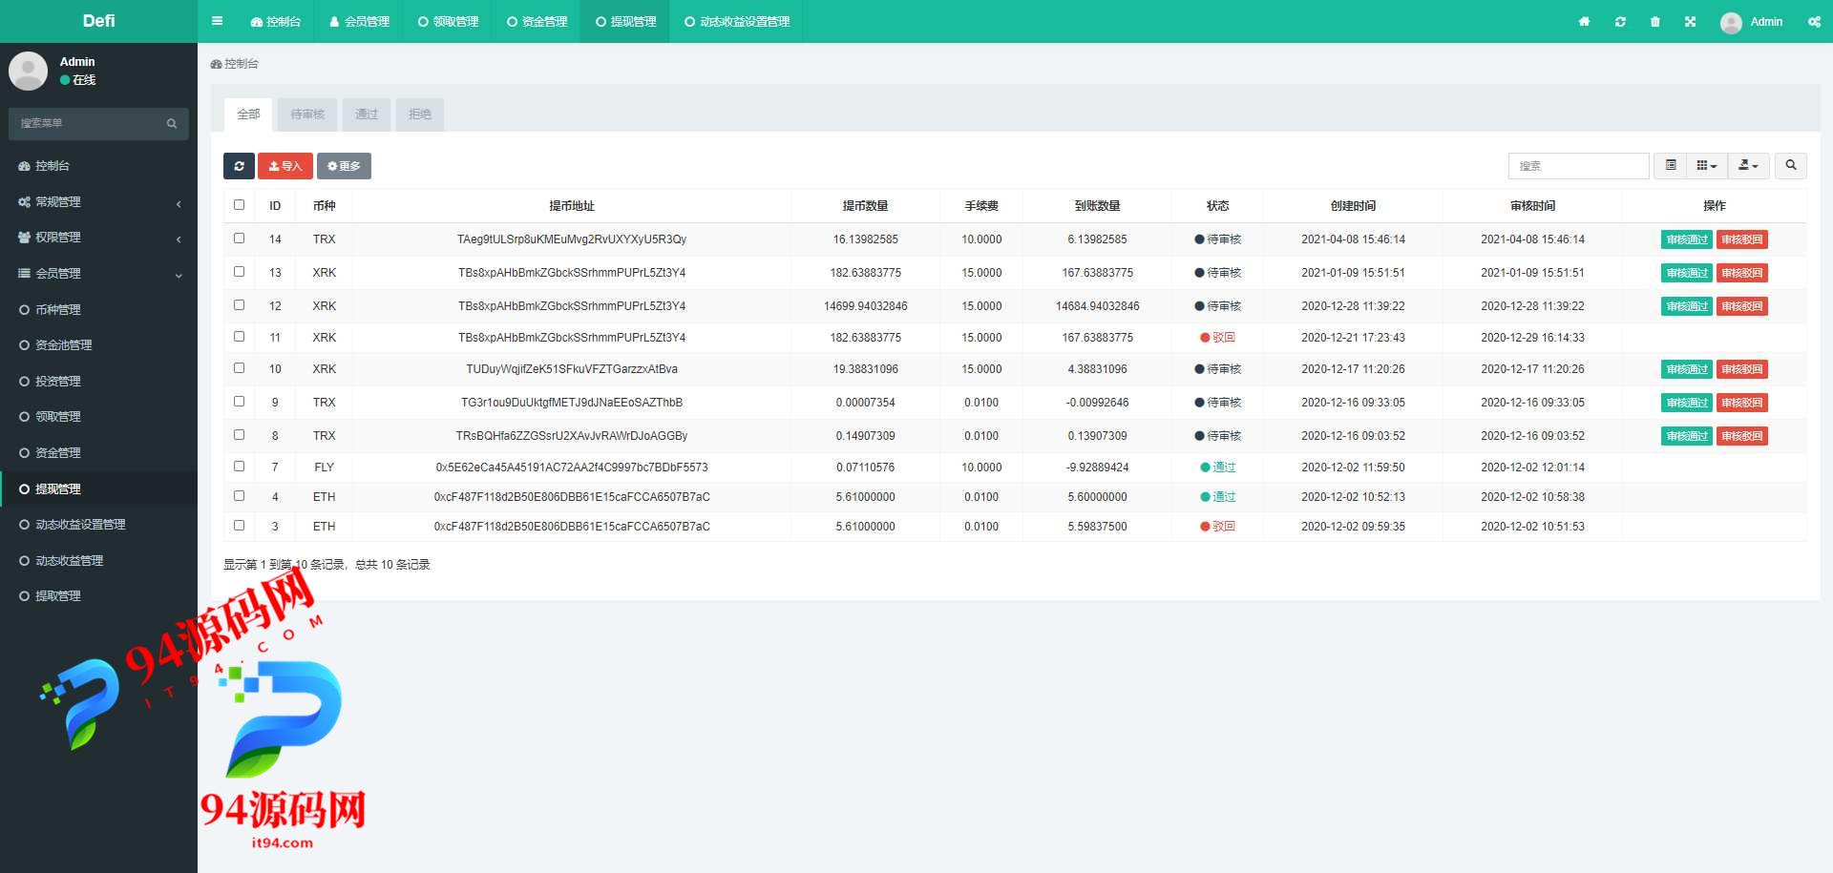1833x873 pixels.
Task: Click the Admin avatar in top bar
Action: [1731, 22]
